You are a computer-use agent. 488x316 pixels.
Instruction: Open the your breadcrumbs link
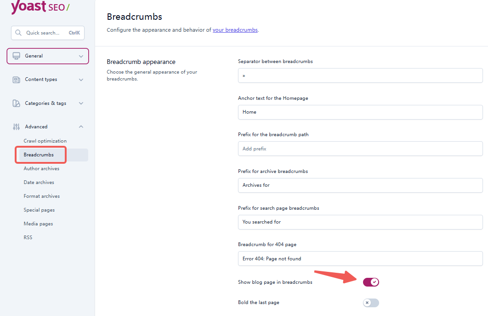[235, 30]
